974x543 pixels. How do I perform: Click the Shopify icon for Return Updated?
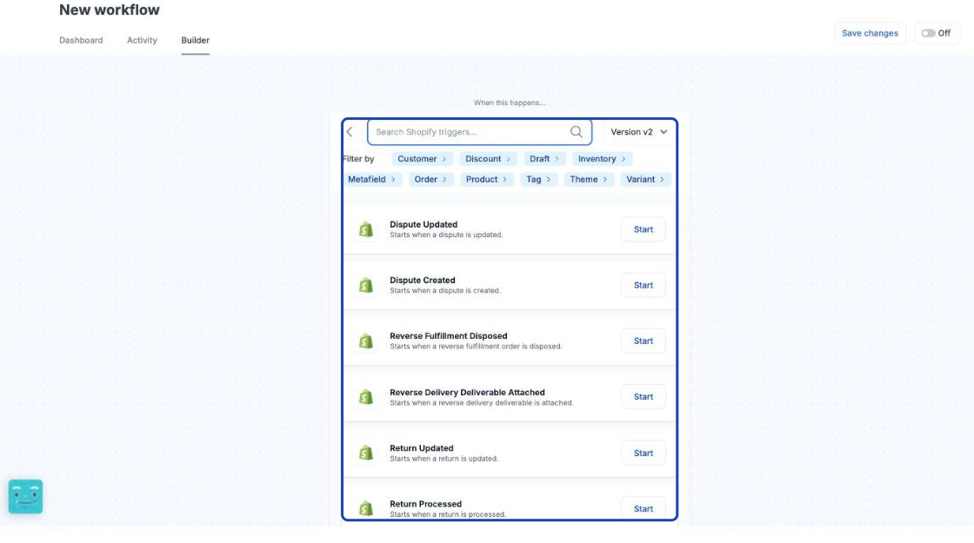point(366,453)
